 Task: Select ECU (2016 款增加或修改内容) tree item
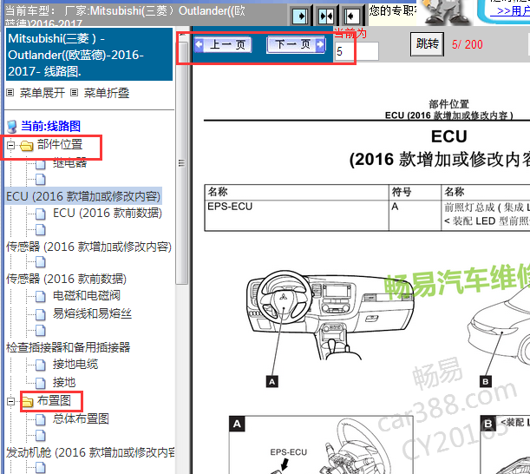83,196
